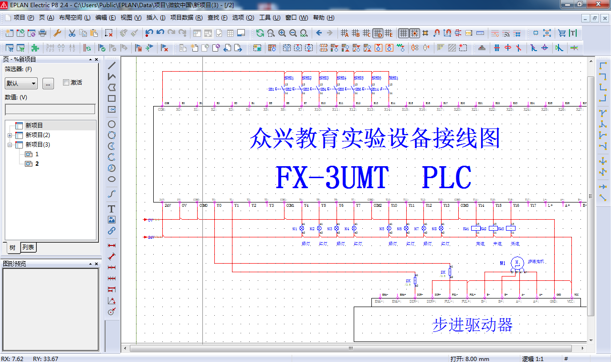611x362 pixels.
Task: Open the 帮助 (H) menu
Action: (x=324, y=18)
